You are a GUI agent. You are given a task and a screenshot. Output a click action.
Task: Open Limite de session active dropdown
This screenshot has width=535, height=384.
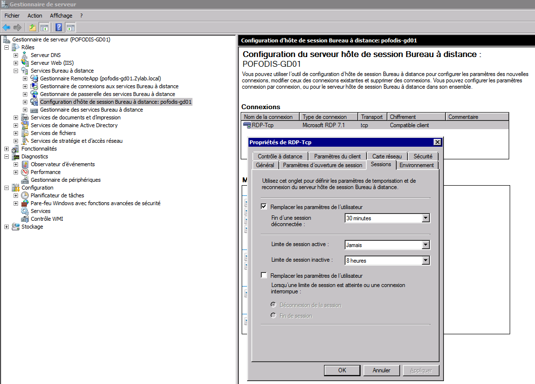click(x=425, y=245)
